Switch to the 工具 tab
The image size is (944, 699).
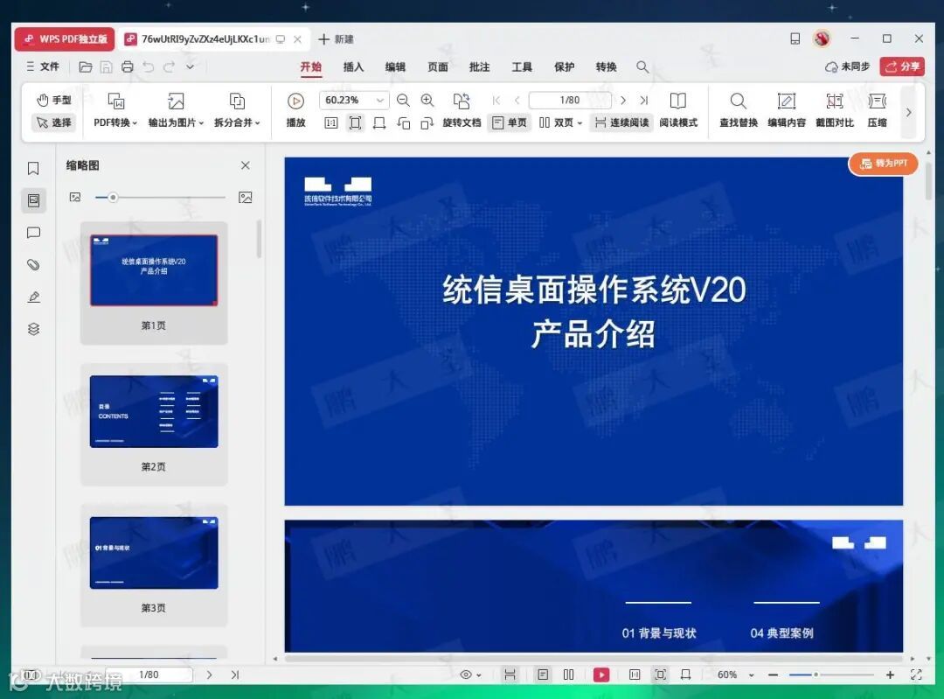coord(522,66)
